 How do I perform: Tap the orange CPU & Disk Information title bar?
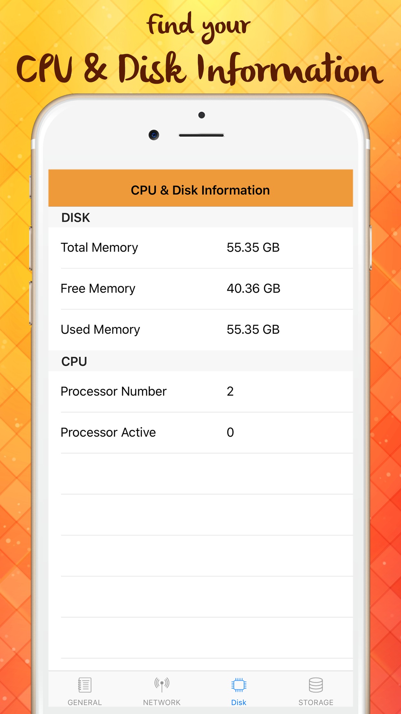tap(200, 190)
